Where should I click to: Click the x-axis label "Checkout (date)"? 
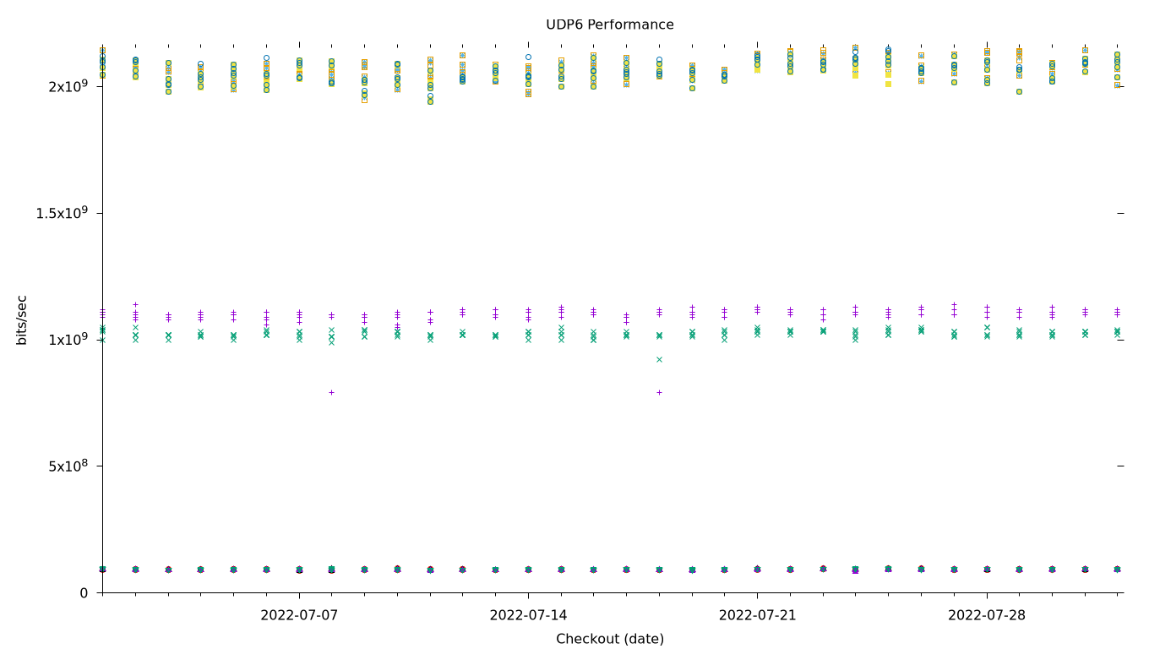(x=610, y=639)
